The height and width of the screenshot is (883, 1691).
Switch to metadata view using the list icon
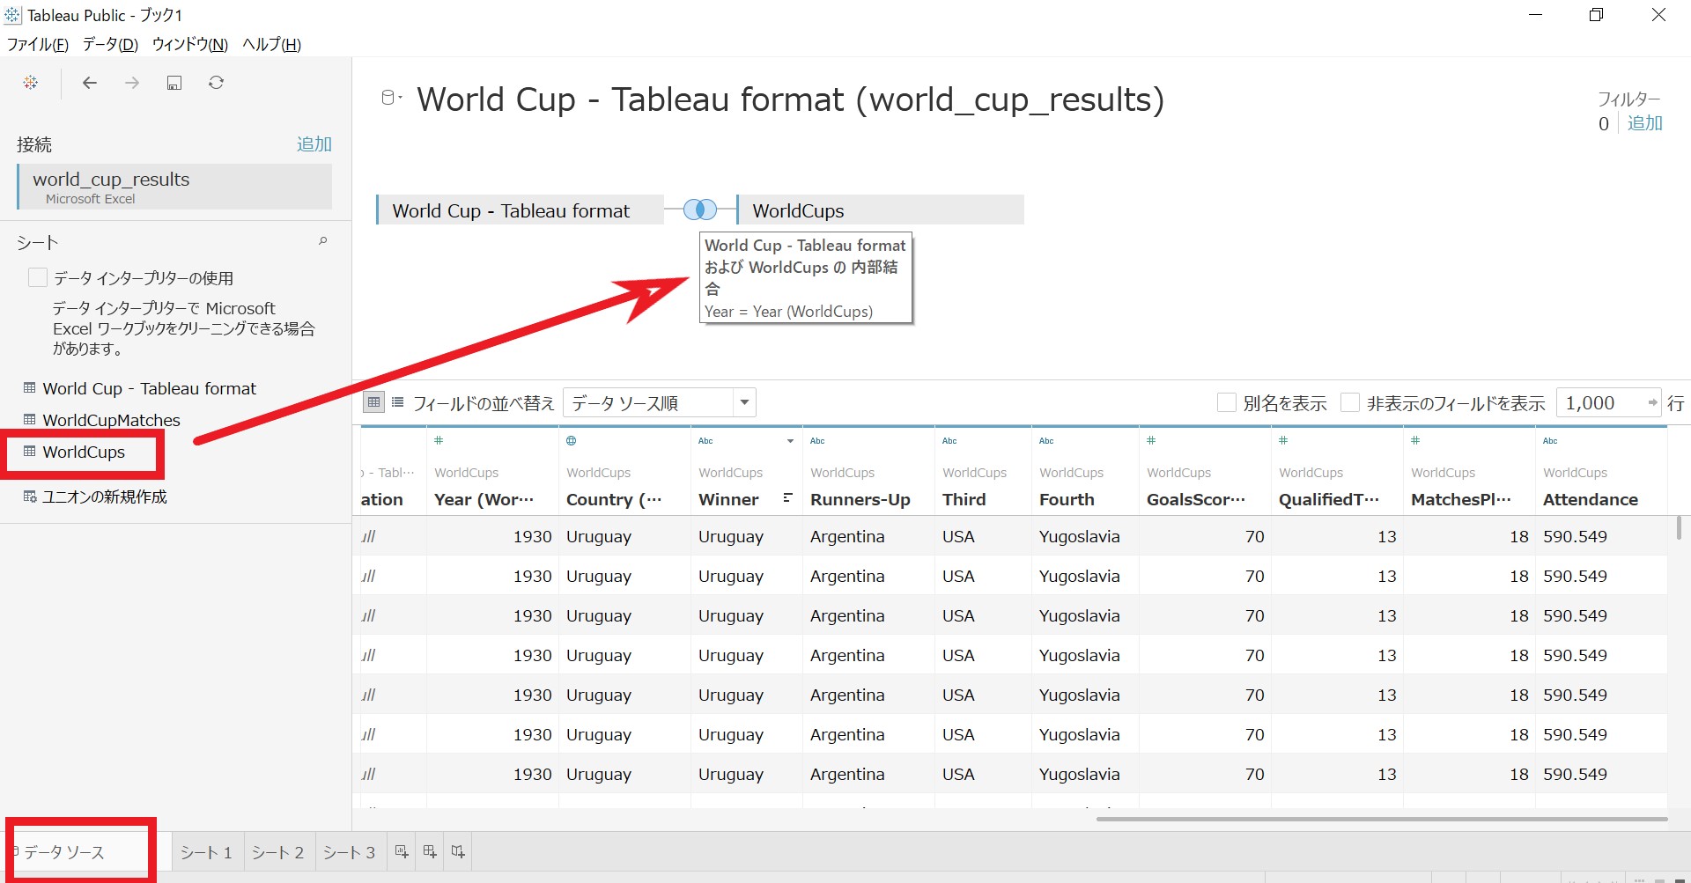click(397, 402)
